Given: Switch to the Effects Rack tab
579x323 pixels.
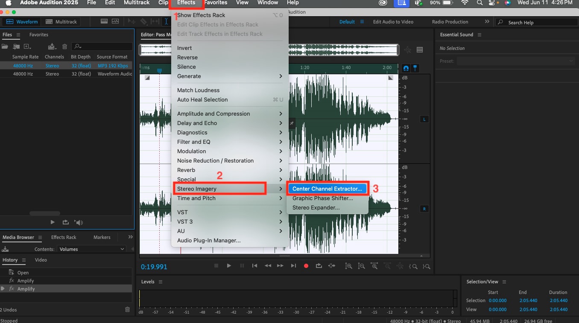Looking at the screenshot, I should (x=64, y=237).
